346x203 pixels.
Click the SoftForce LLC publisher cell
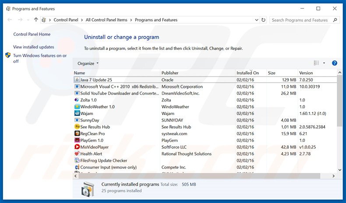pyautogui.click(x=174, y=147)
